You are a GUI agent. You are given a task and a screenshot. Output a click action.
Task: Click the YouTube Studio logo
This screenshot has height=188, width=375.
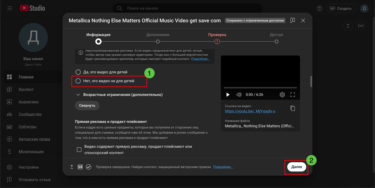(x=32, y=8)
